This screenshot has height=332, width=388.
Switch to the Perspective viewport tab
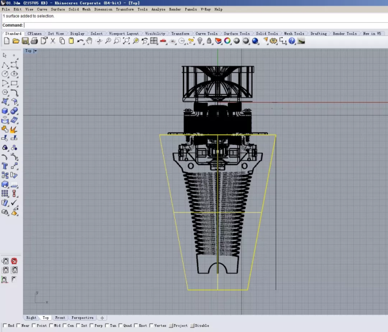pyautogui.click(x=82, y=318)
